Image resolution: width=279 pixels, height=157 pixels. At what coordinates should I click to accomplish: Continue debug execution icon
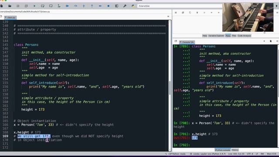[100, 6]
